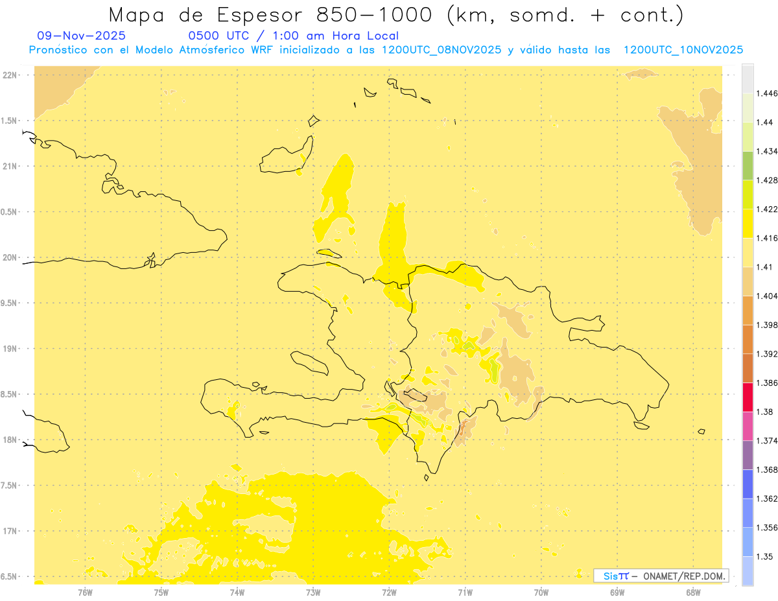Click the legend value '1.356'
The height and width of the screenshot is (601, 778).
(x=767, y=528)
